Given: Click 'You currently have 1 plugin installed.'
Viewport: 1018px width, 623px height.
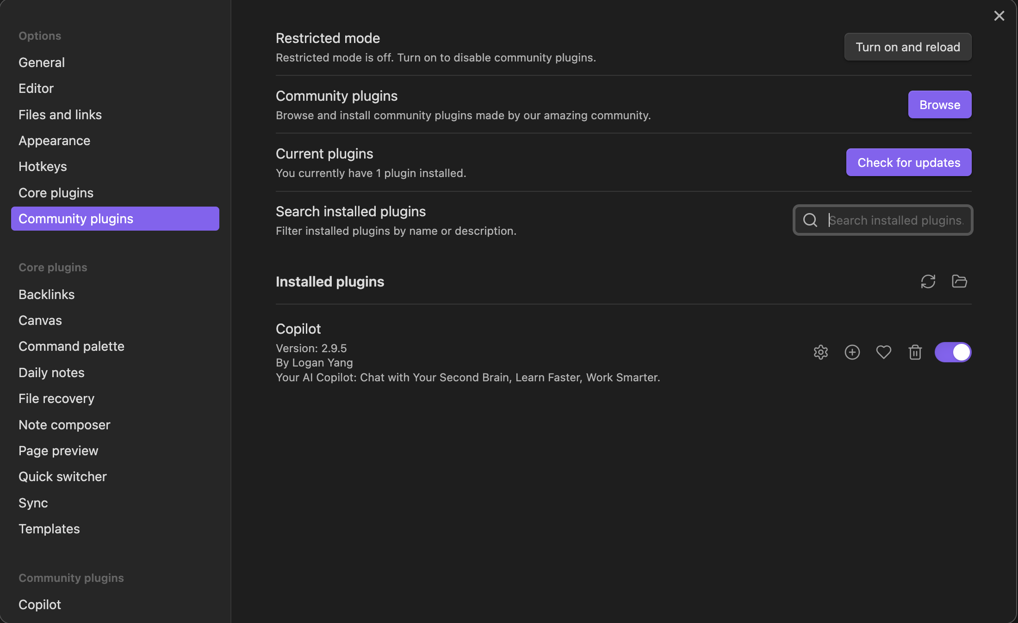Looking at the screenshot, I should (x=371, y=173).
